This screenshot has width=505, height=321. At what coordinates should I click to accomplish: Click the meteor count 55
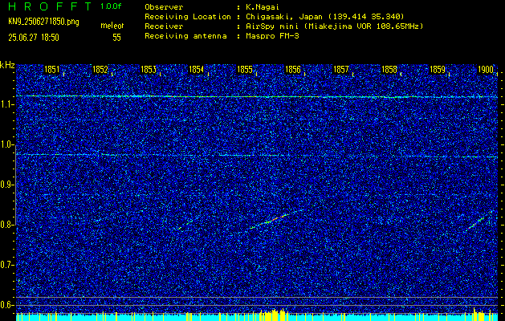pos(116,38)
